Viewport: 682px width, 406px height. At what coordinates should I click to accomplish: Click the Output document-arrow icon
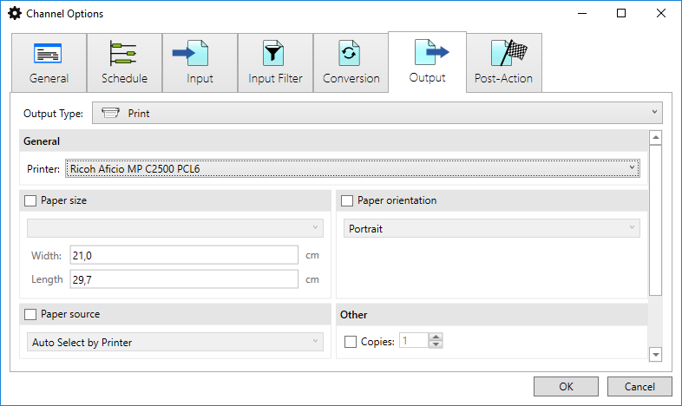[x=431, y=52]
